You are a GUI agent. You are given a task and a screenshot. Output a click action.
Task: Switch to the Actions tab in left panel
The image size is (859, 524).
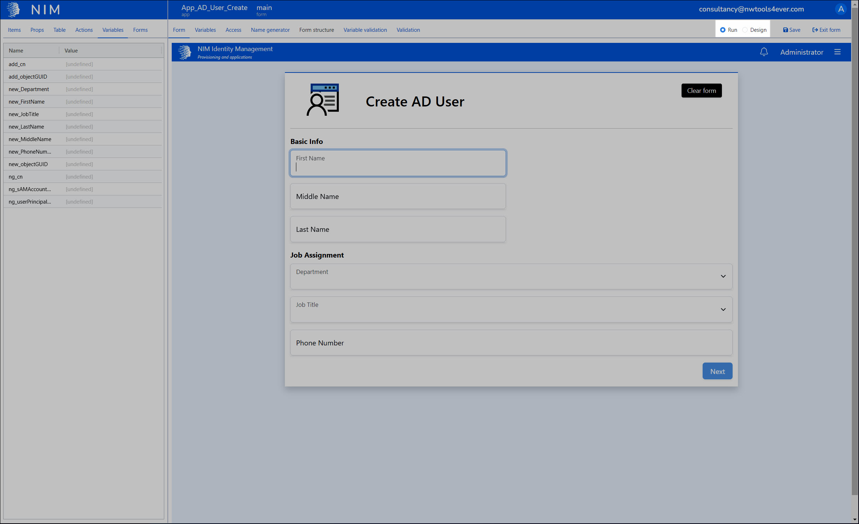84,30
